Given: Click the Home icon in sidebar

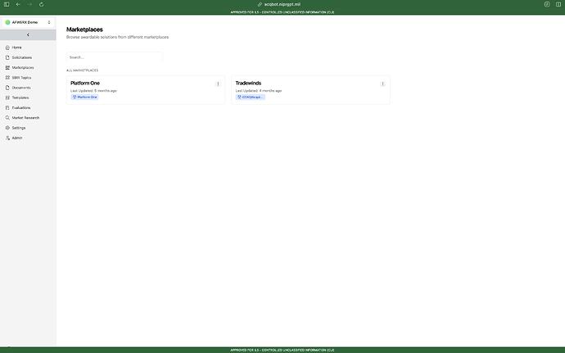Looking at the screenshot, I should (7, 48).
